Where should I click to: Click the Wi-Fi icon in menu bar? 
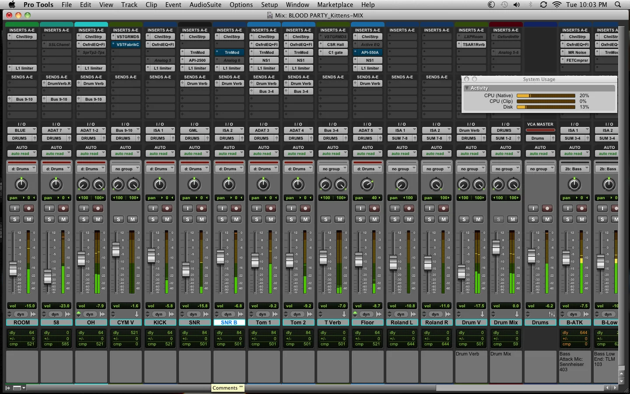[x=556, y=5]
